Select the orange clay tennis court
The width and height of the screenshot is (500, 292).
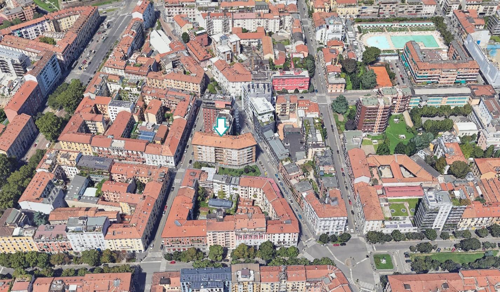381,76
